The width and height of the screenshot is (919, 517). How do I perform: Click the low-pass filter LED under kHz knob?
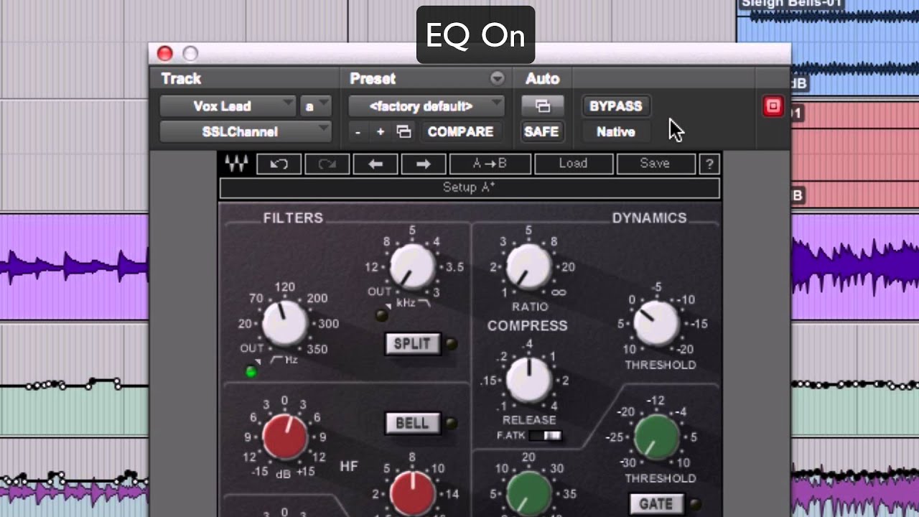[x=381, y=315]
